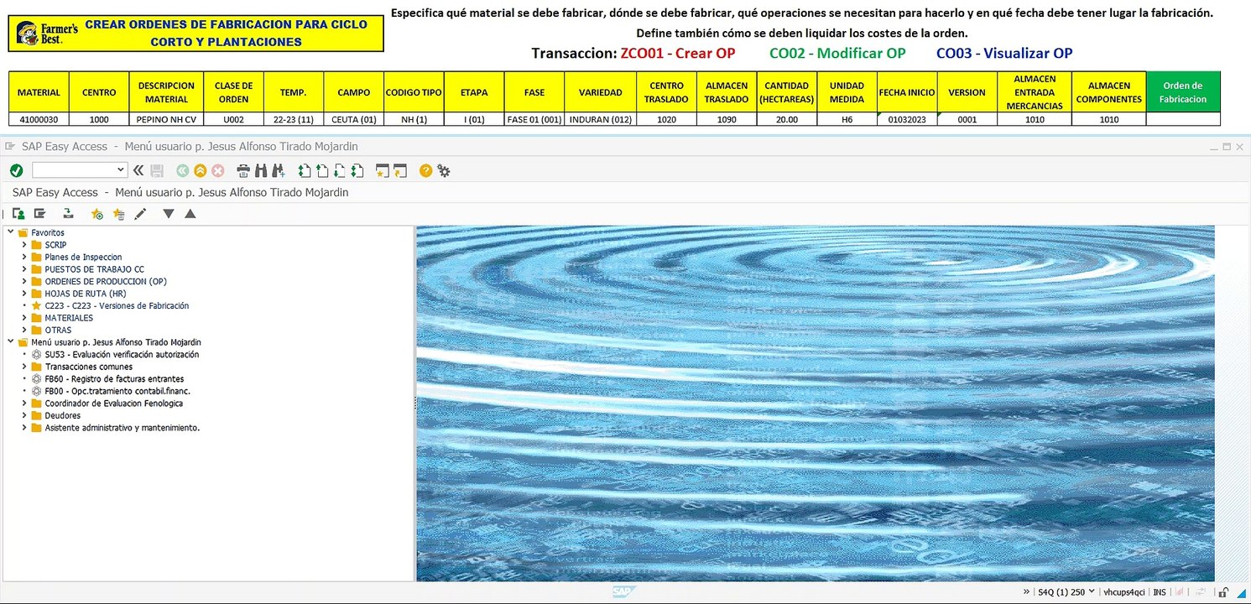Click the green Enter checkmark icon
The image size is (1251, 604).
pyautogui.click(x=16, y=170)
